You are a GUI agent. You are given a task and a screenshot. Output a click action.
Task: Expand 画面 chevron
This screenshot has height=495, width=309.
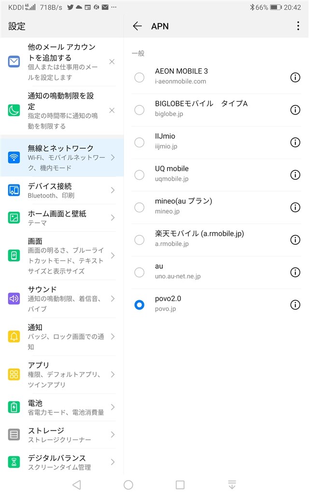point(112,255)
